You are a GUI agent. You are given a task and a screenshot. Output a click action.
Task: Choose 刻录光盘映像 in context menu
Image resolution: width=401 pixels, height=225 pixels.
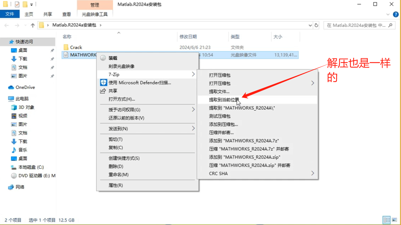pyautogui.click(x=147, y=66)
